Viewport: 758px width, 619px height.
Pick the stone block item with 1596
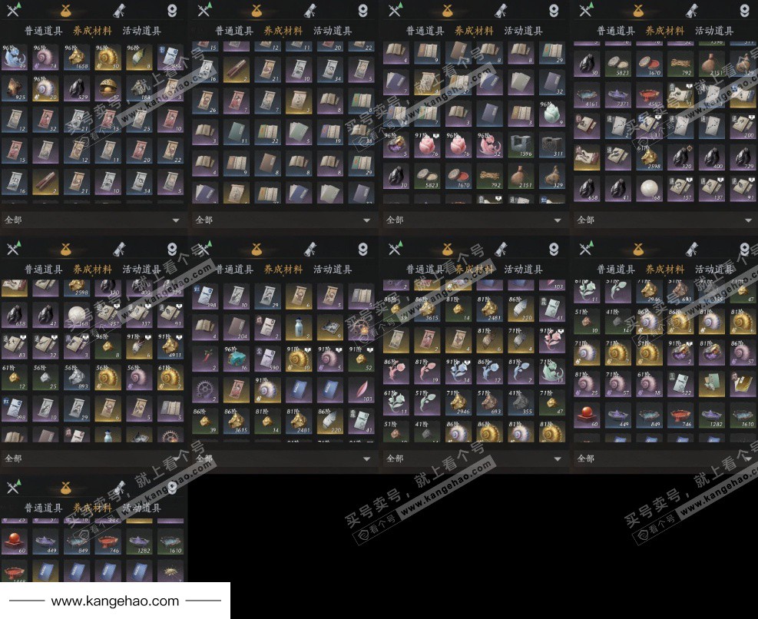(521, 145)
